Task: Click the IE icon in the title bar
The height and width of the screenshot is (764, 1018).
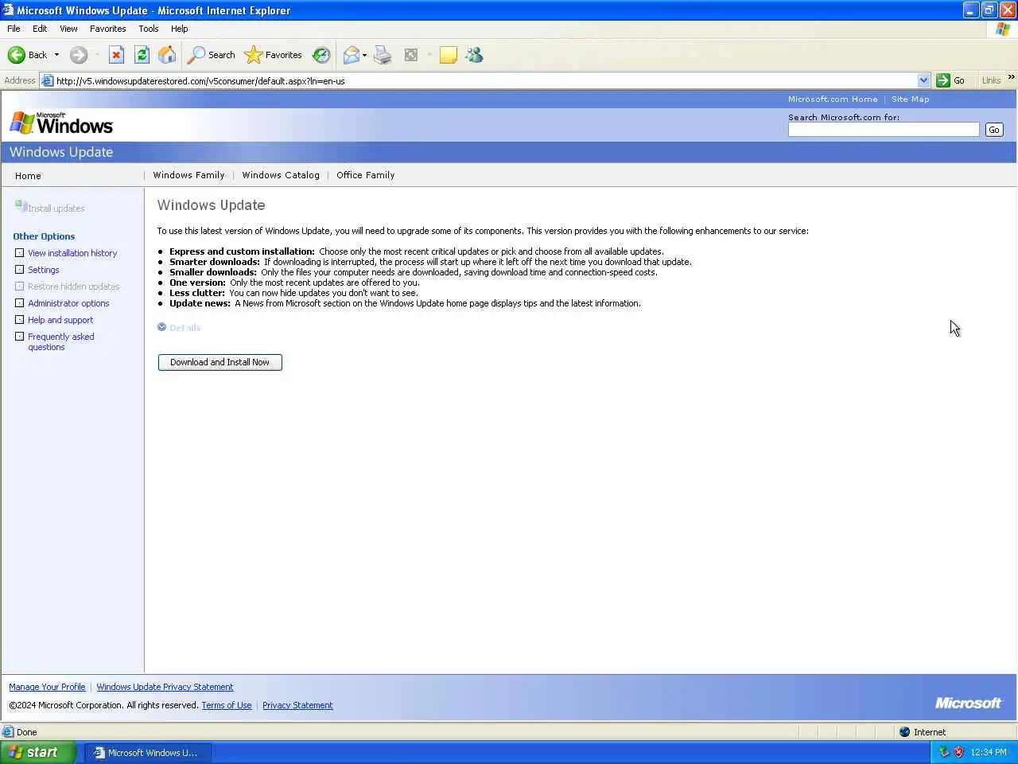Action: click(8, 10)
